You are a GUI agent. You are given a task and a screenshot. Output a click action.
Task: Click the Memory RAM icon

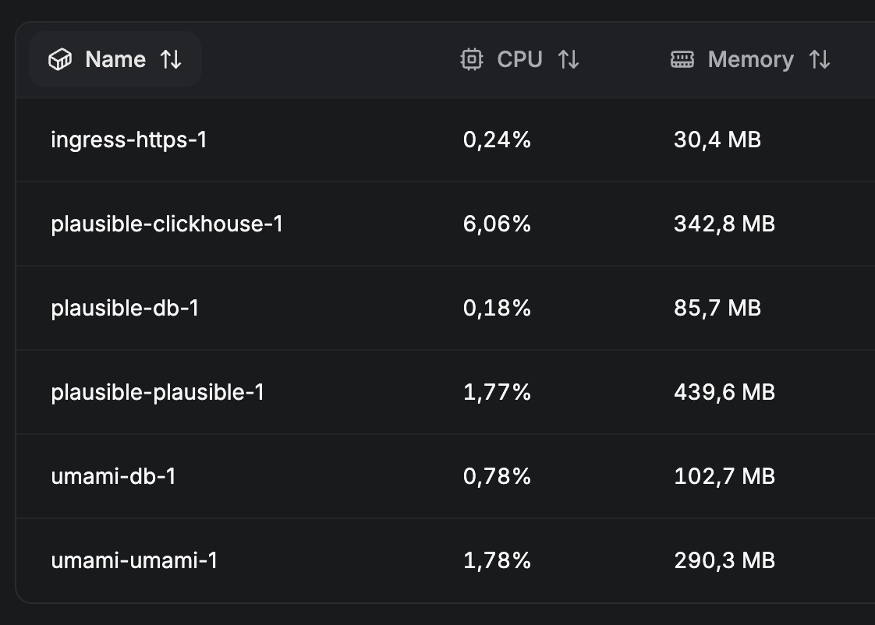[x=682, y=60]
